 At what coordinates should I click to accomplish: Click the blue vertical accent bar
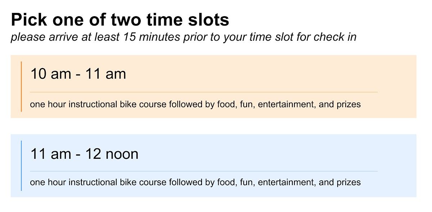pos(21,166)
